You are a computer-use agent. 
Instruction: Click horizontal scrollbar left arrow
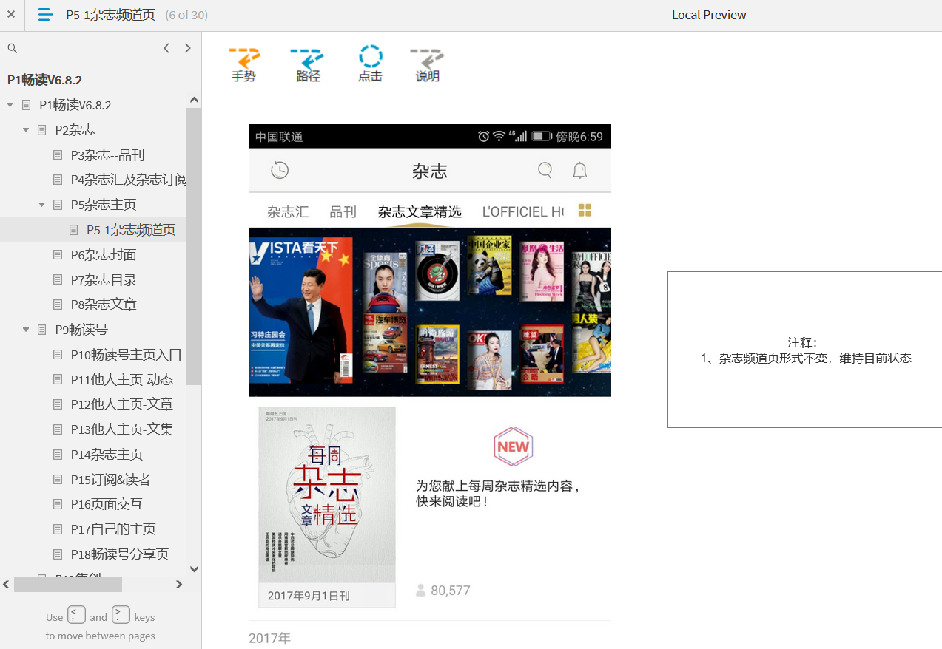[x=7, y=584]
